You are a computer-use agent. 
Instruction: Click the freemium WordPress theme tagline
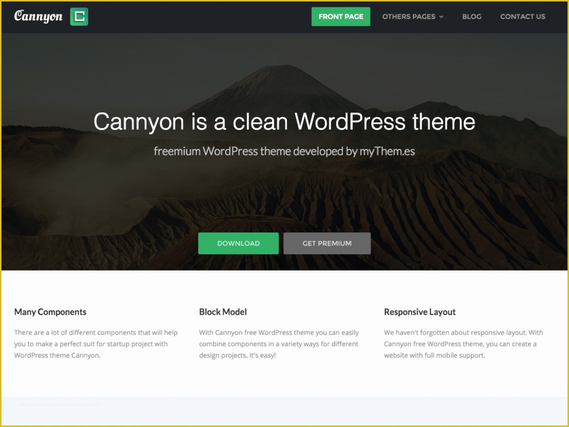click(x=284, y=151)
